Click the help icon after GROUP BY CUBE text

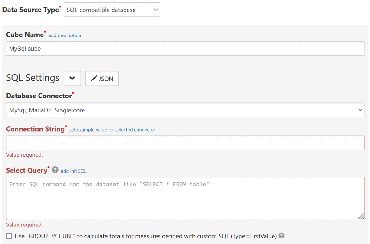281,236
